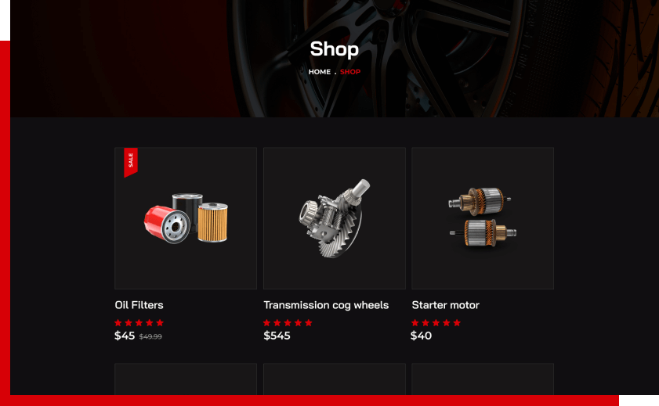The image size is (659, 406).
Task: Click the Transmission cog wheels star rating
Action: (288, 322)
